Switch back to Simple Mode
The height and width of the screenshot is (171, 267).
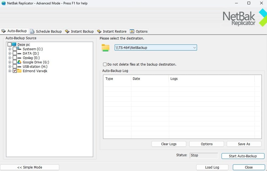pyautogui.click(x=30, y=167)
